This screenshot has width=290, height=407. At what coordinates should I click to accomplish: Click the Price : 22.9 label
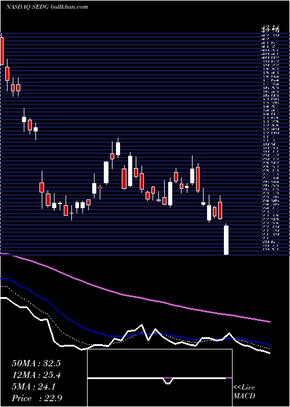point(36,398)
